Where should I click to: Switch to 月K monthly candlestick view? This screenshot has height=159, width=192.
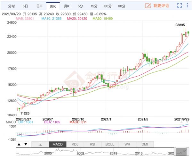click(x=66, y=6)
